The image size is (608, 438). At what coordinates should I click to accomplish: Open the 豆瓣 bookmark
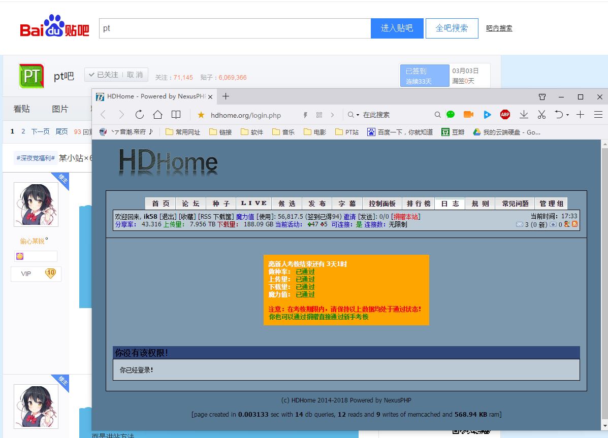[453, 132]
